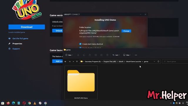Screen dimensions: 188x106
Task: Click the UNO Demo game logo
Action: (27, 10)
